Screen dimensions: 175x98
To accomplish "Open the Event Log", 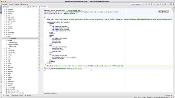I will pyautogui.click(x=169, y=95).
